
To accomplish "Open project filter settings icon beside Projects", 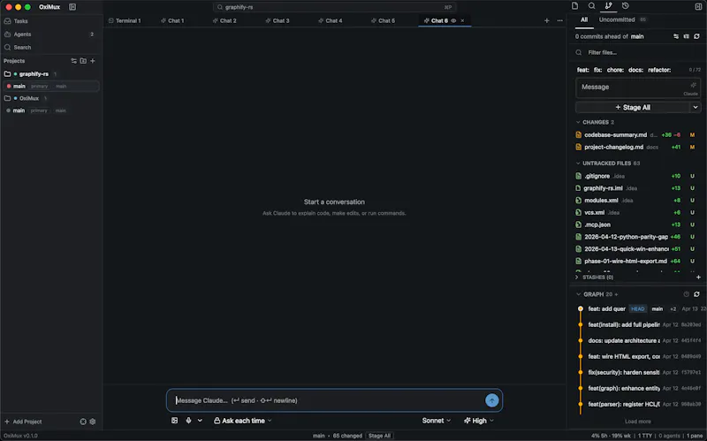I will (73, 61).
